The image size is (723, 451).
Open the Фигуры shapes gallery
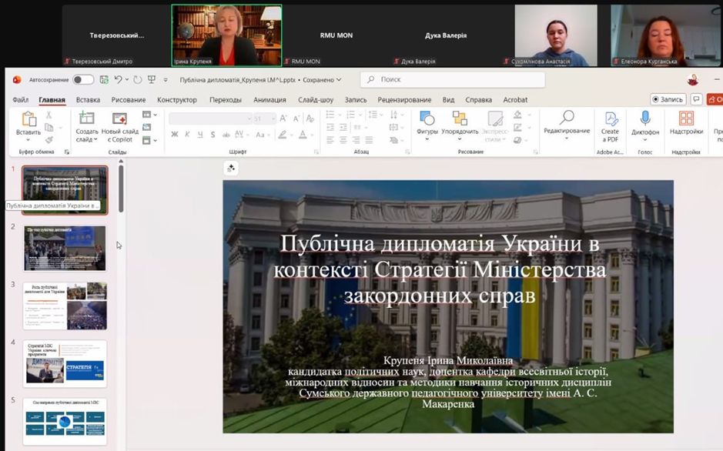coord(427,119)
